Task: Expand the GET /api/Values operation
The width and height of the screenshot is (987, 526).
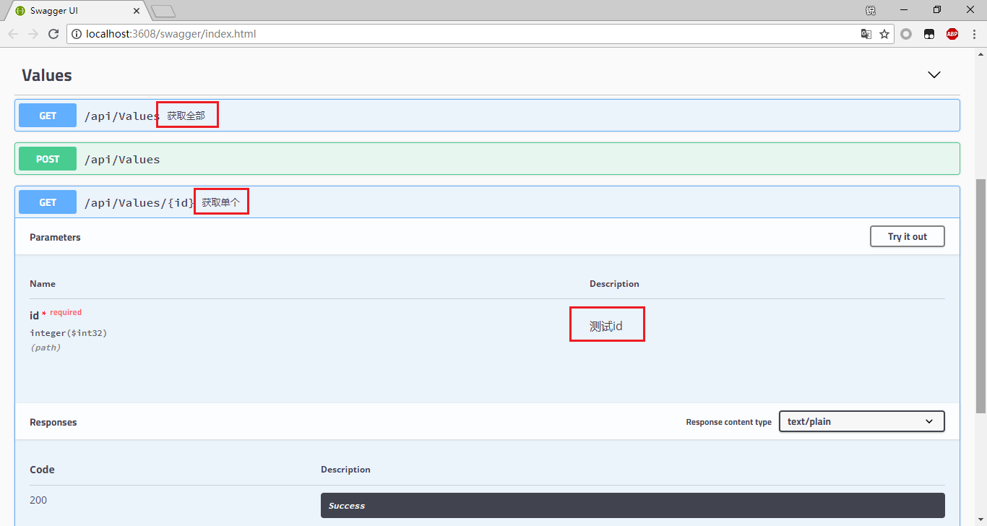Action: (x=487, y=116)
